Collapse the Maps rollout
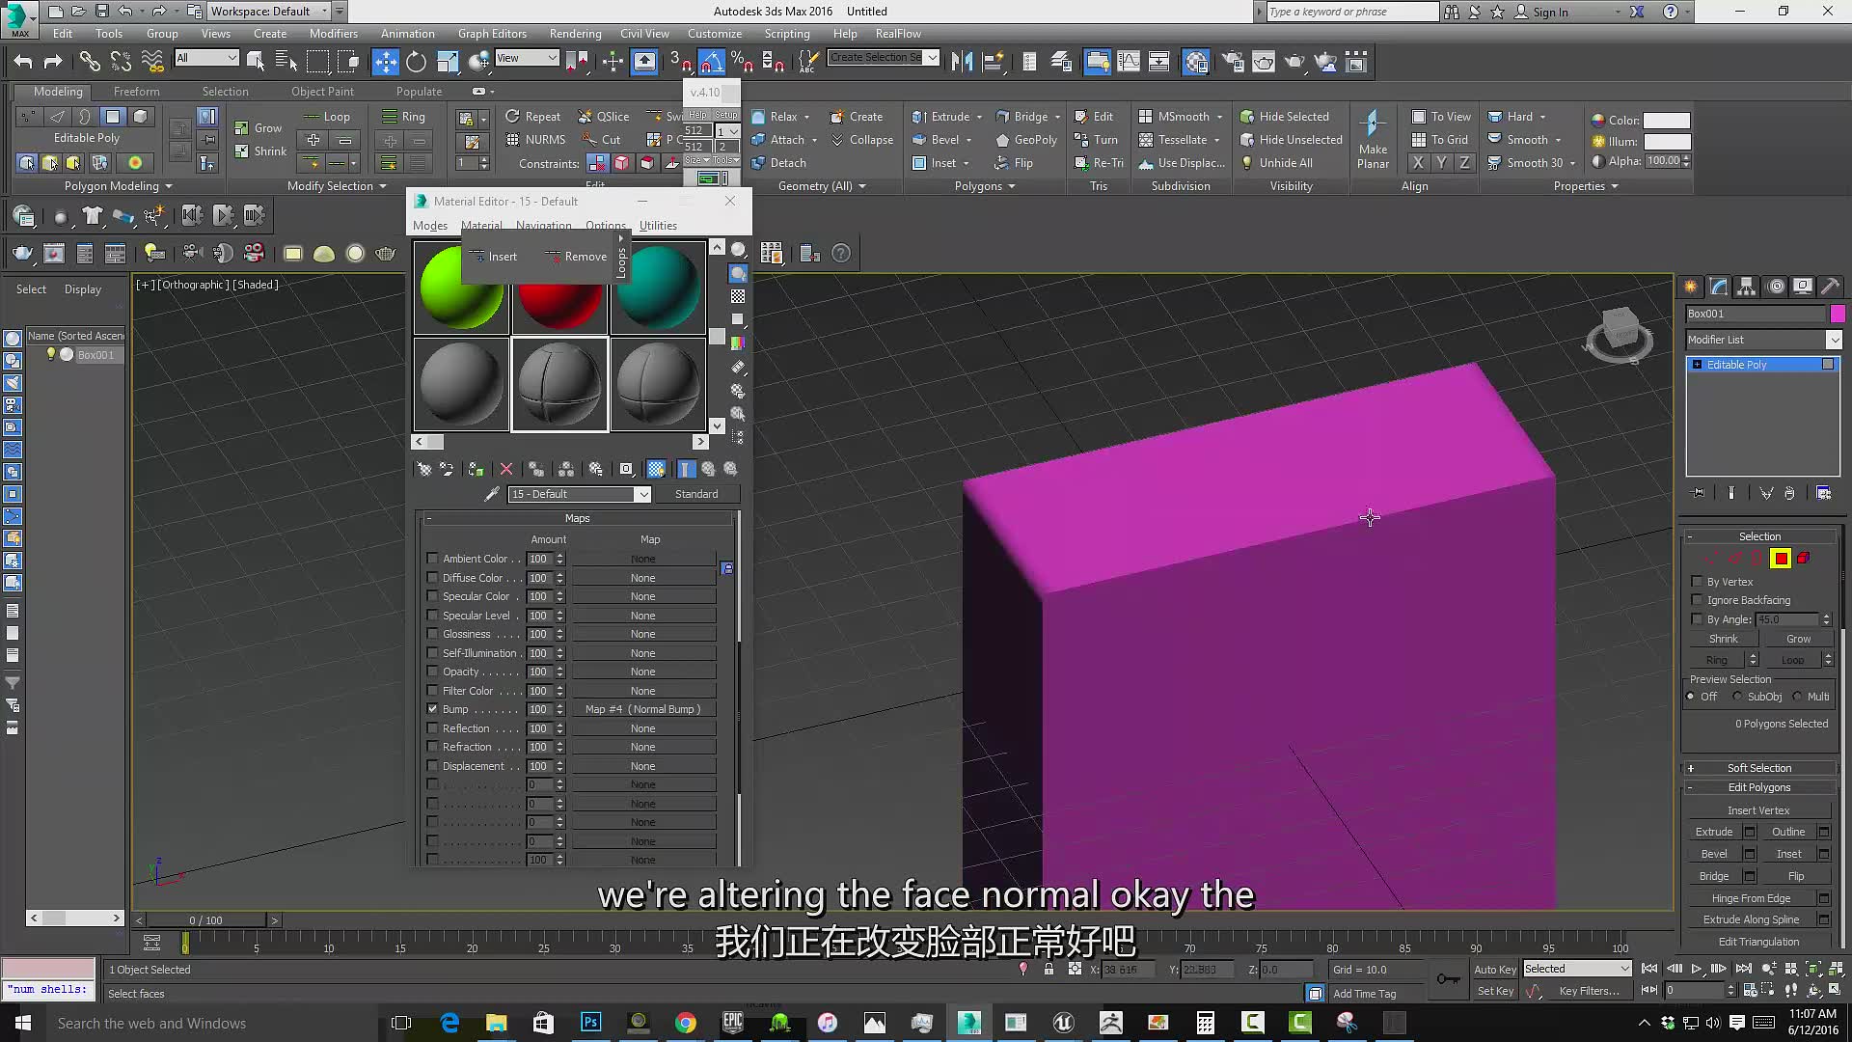This screenshot has height=1042, width=1852. pyautogui.click(x=577, y=518)
